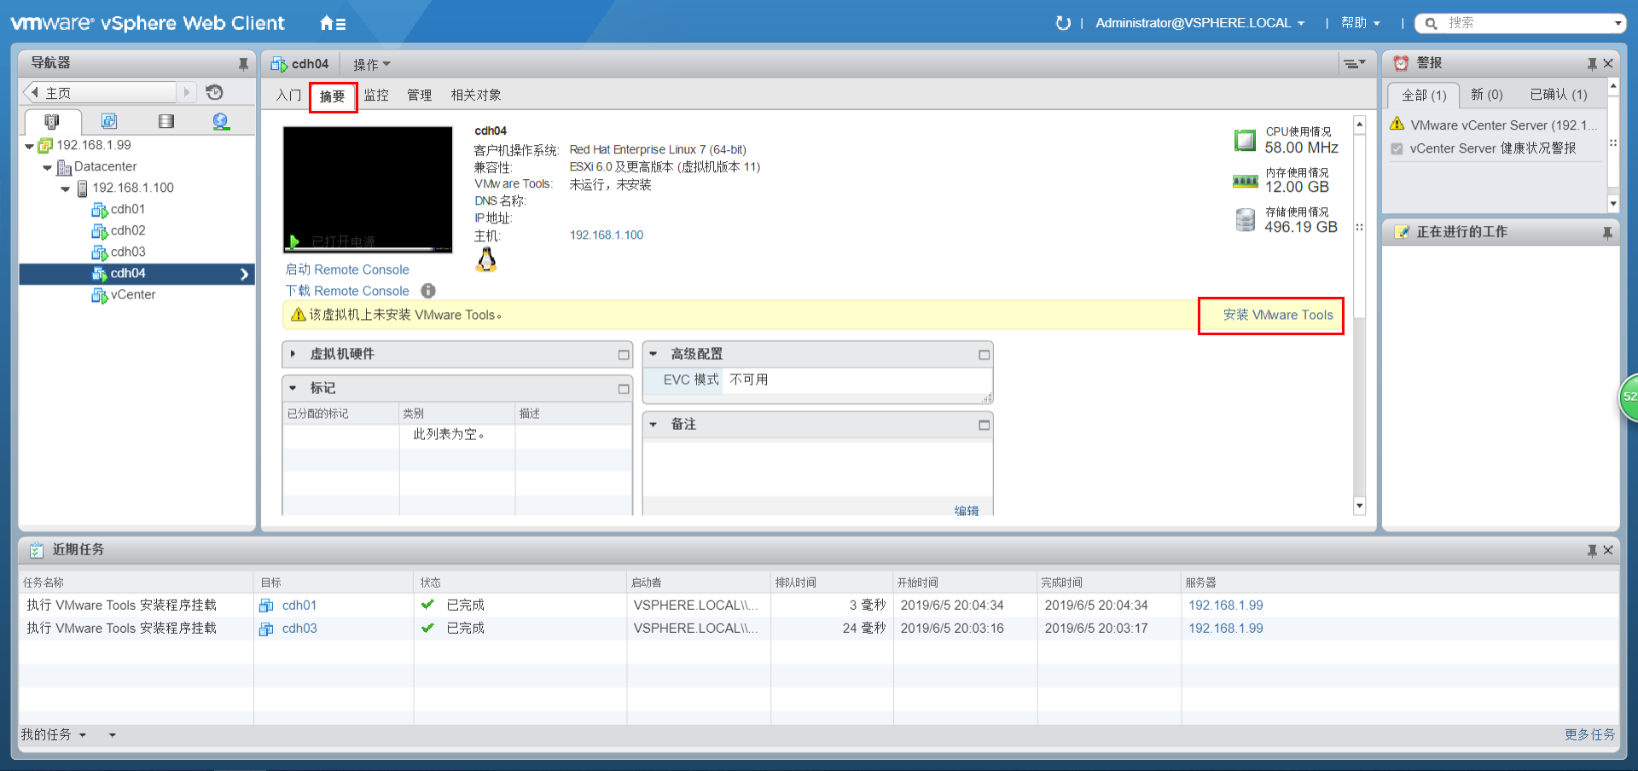Open the Administrator@VSPHERE.LOCAL dropdown

pyautogui.click(x=1199, y=23)
